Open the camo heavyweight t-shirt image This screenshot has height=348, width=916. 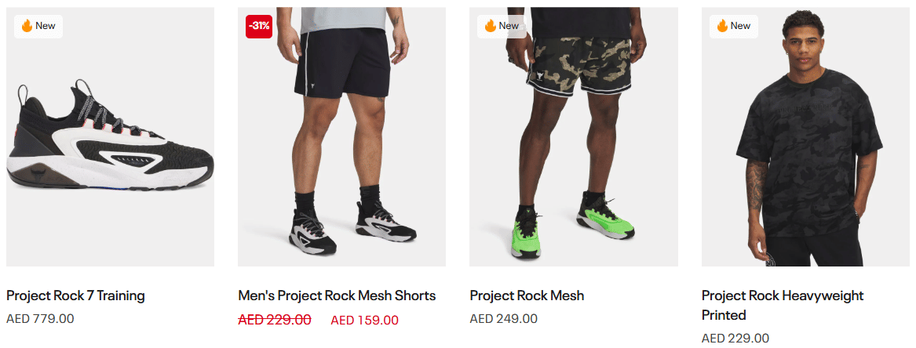805,137
